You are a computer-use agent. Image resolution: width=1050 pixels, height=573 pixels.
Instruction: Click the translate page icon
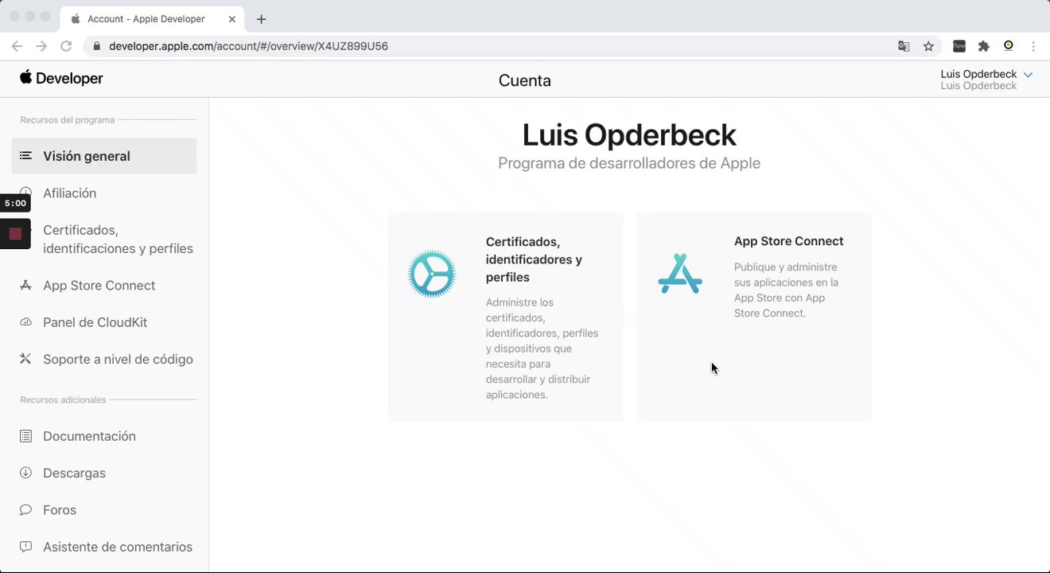904,46
